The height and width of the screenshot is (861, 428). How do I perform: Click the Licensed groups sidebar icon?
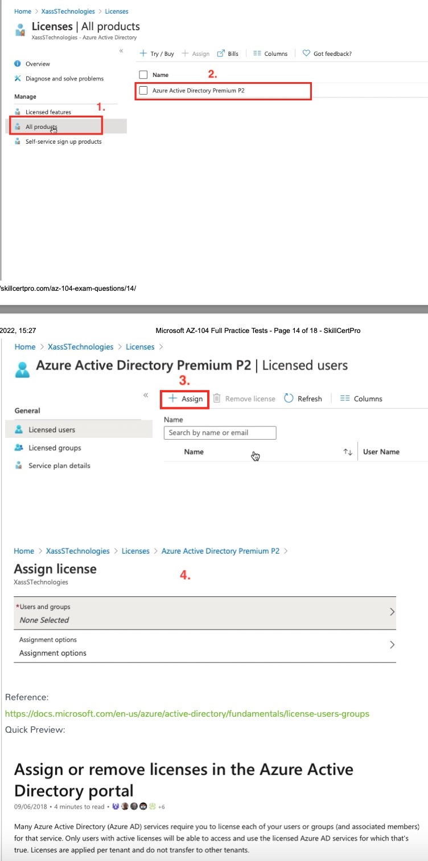[x=19, y=448]
